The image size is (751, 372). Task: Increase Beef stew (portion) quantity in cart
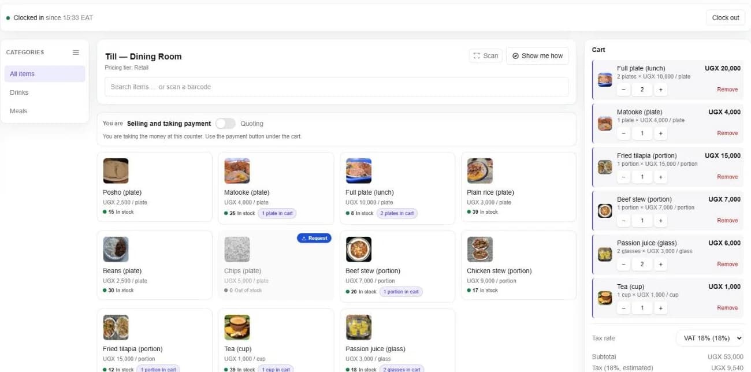pyautogui.click(x=660, y=221)
